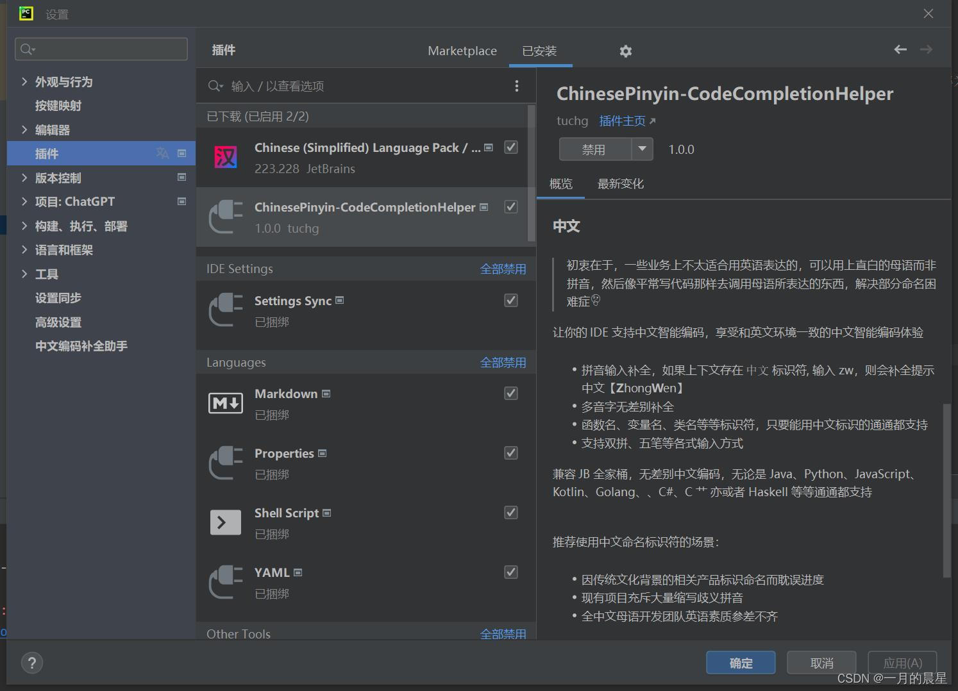The width and height of the screenshot is (958, 691).
Task: Click the translate icon on 插件 row
Action: [162, 153]
